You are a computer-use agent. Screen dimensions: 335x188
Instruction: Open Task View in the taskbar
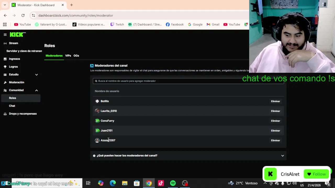(x=88, y=183)
